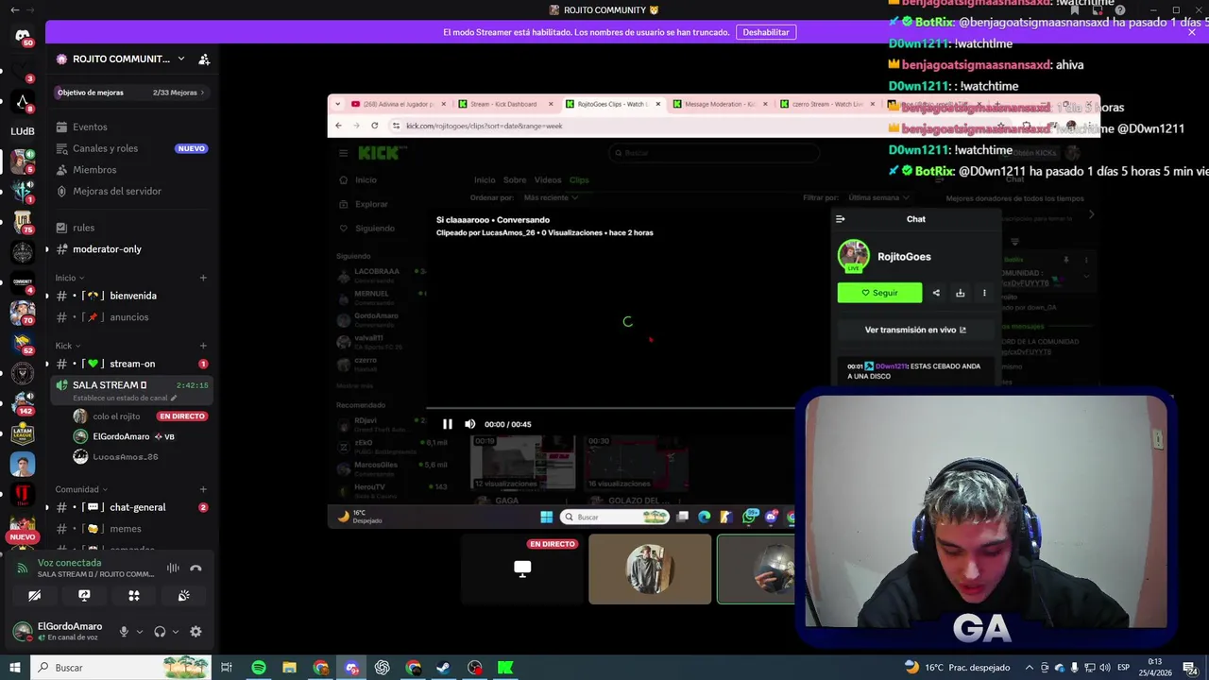Click Ver transmisión en vivo link
1209x680 pixels.
915,330
